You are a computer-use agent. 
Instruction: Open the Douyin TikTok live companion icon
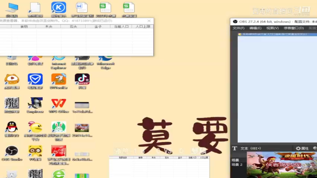pos(82,79)
